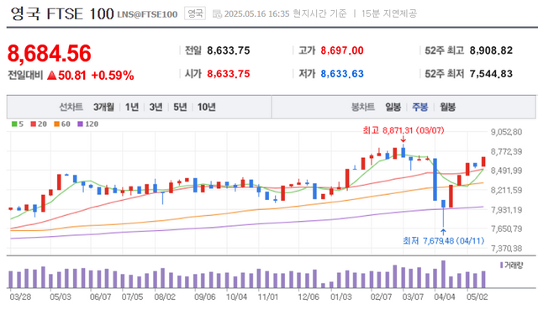The height and width of the screenshot is (310, 538).
Task: Click the calendar icon beside the date
Action: [217, 14]
